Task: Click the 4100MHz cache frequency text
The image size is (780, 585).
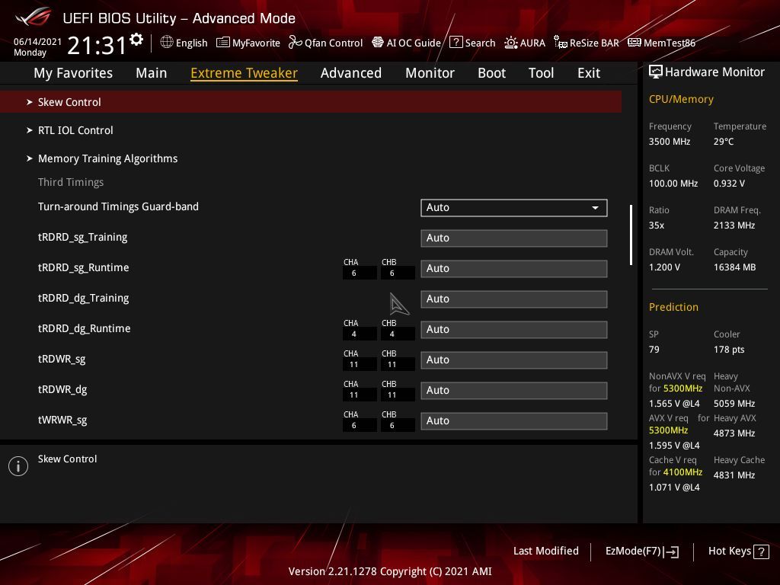Action: (x=682, y=472)
